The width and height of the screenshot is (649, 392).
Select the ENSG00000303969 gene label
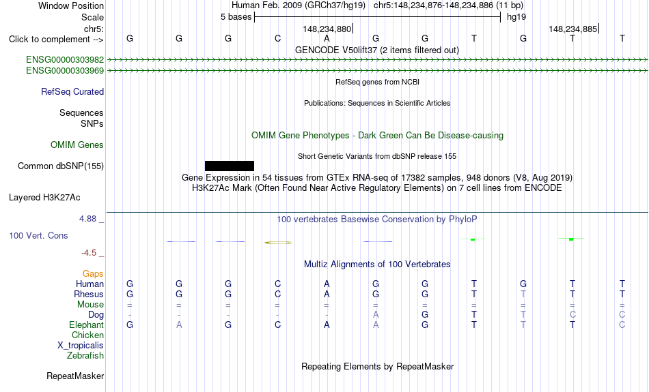(65, 71)
